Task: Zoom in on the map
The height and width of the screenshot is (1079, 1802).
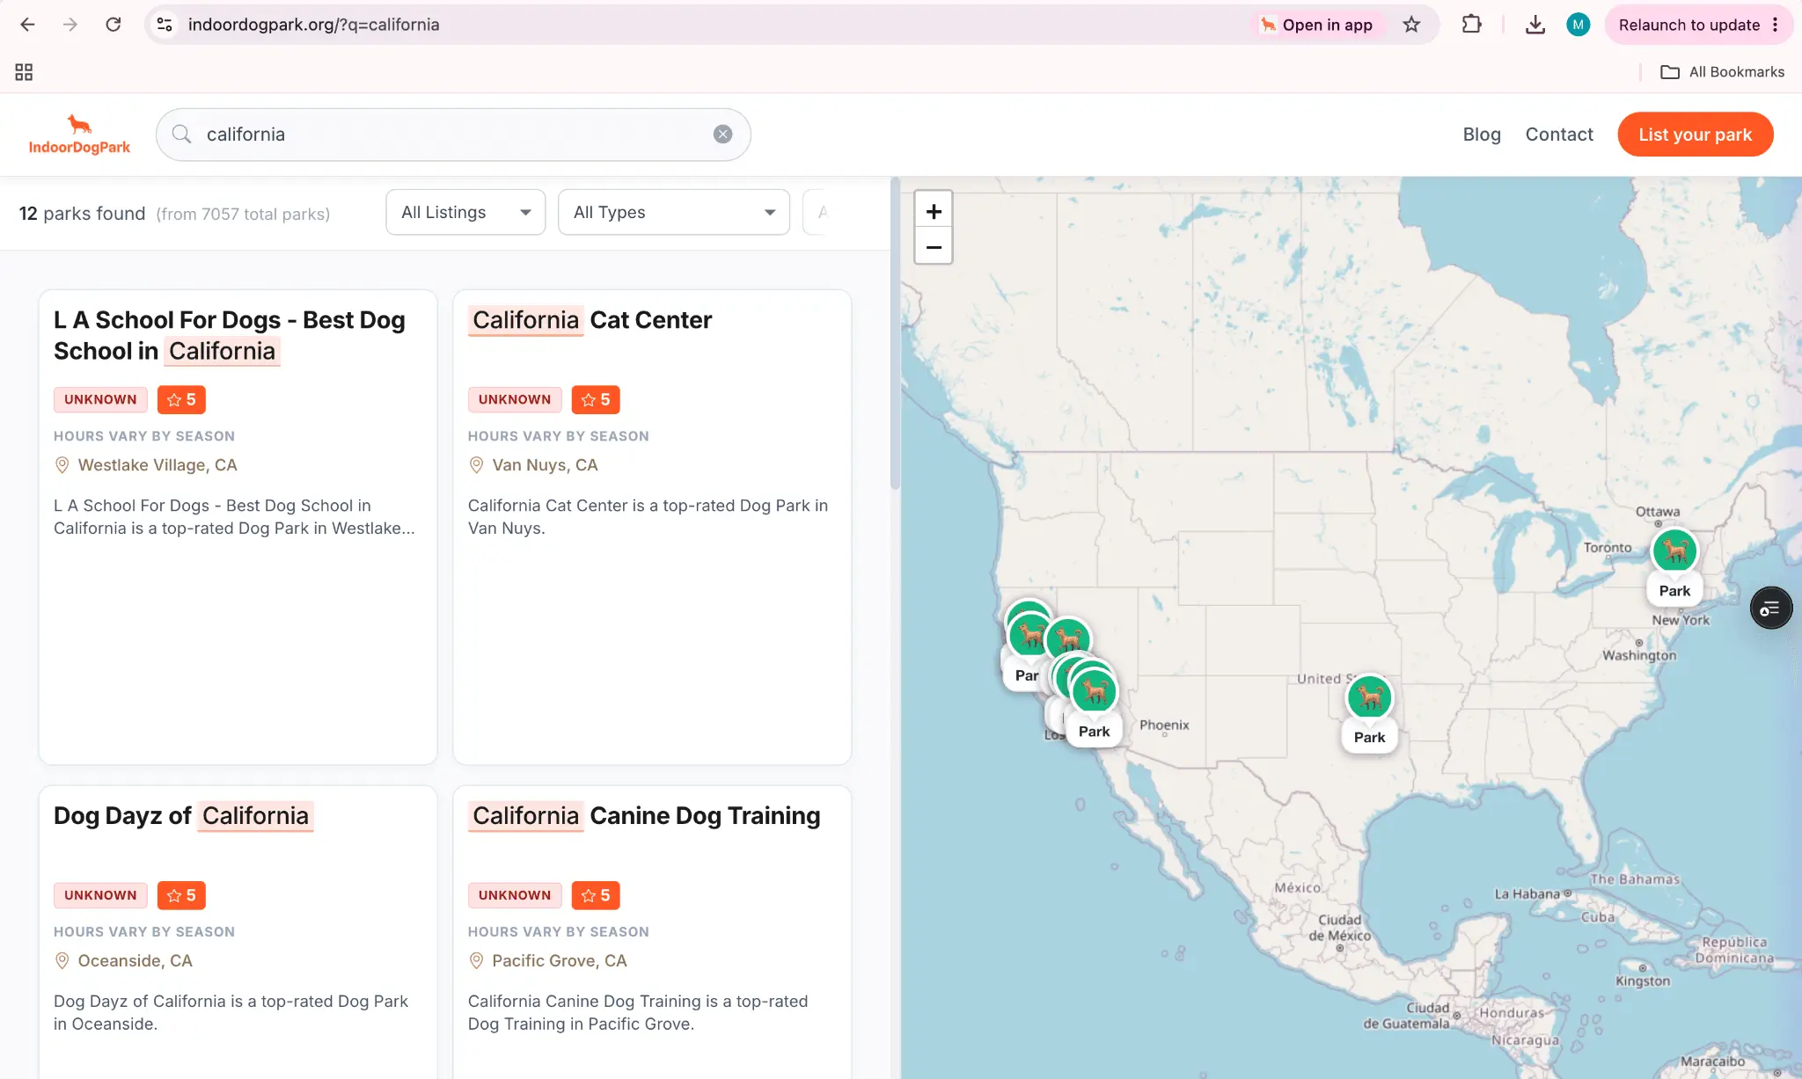Action: 934,211
